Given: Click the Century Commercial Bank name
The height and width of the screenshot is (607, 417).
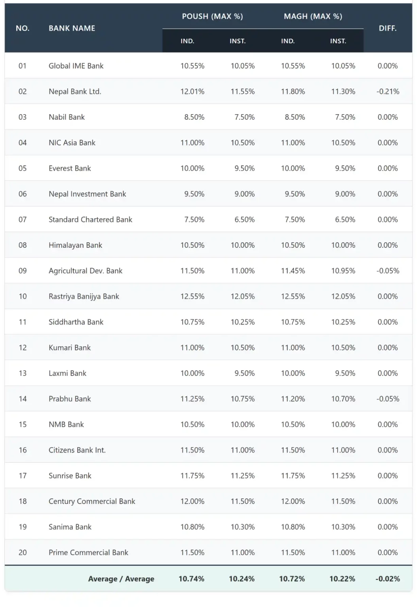Looking at the screenshot, I should pyautogui.click(x=92, y=501).
